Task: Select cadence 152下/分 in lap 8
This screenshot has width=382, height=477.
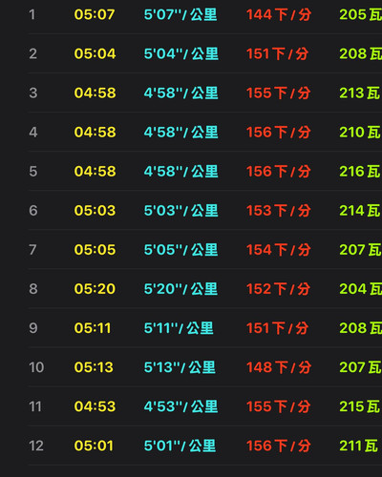Action: 278,289
